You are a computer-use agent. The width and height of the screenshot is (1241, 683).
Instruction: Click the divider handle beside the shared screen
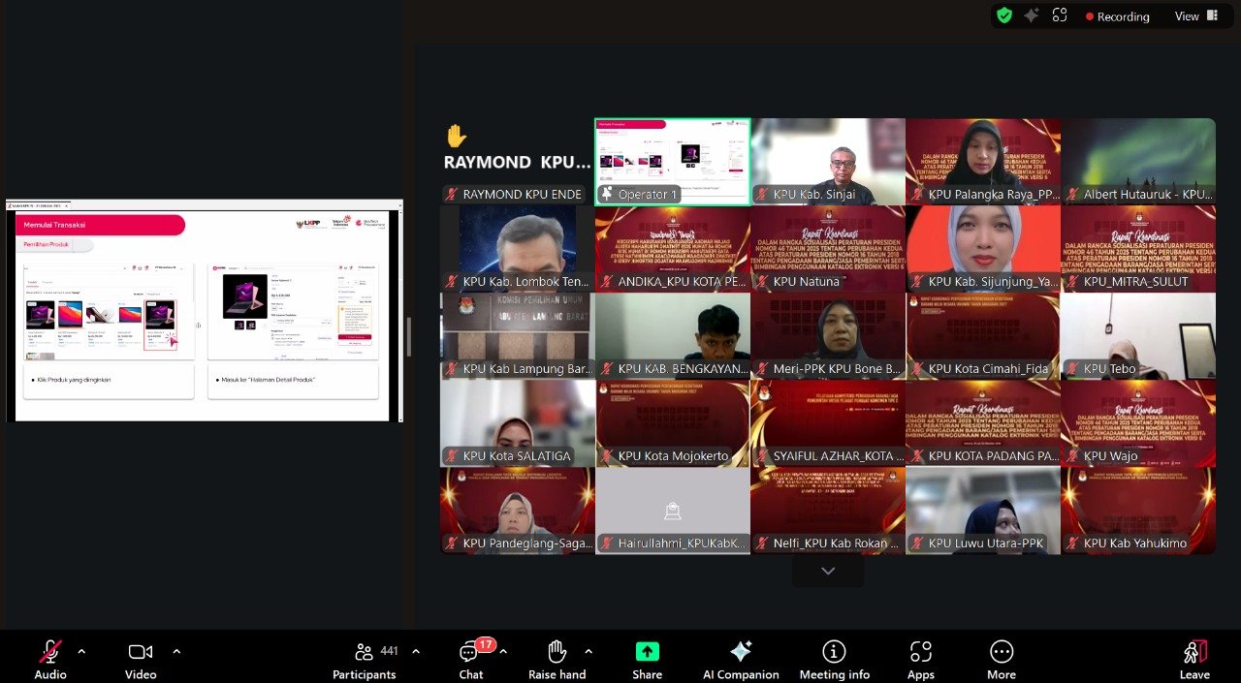[x=408, y=336]
